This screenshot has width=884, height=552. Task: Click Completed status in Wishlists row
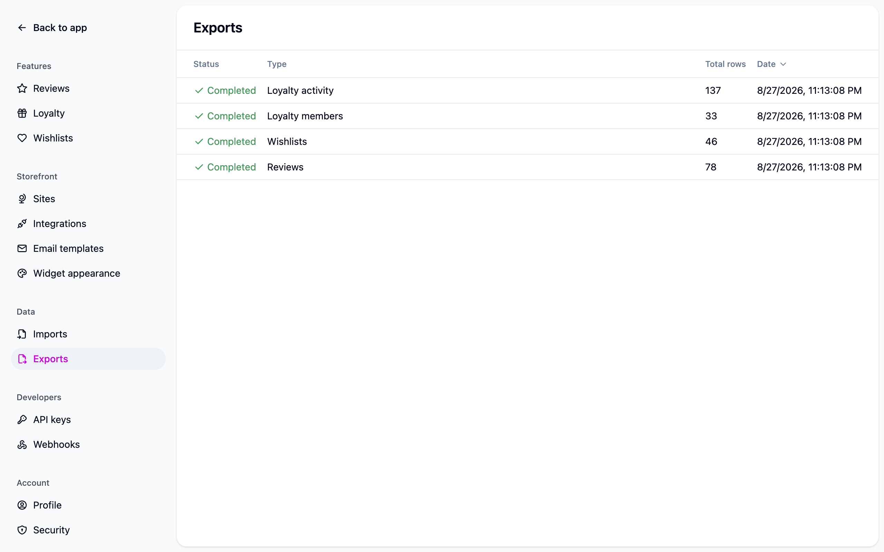(x=231, y=142)
